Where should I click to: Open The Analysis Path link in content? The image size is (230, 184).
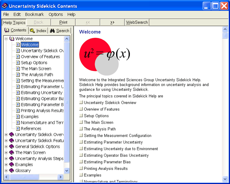(x=100, y=129)
